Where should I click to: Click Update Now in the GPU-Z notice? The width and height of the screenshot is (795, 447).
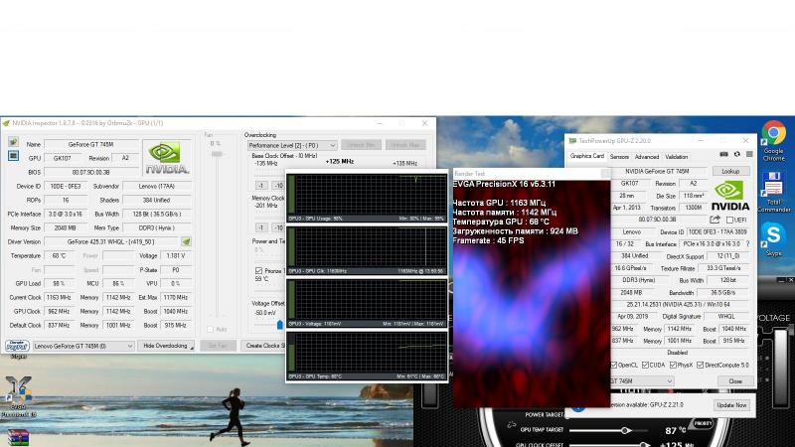pos(731,405)
